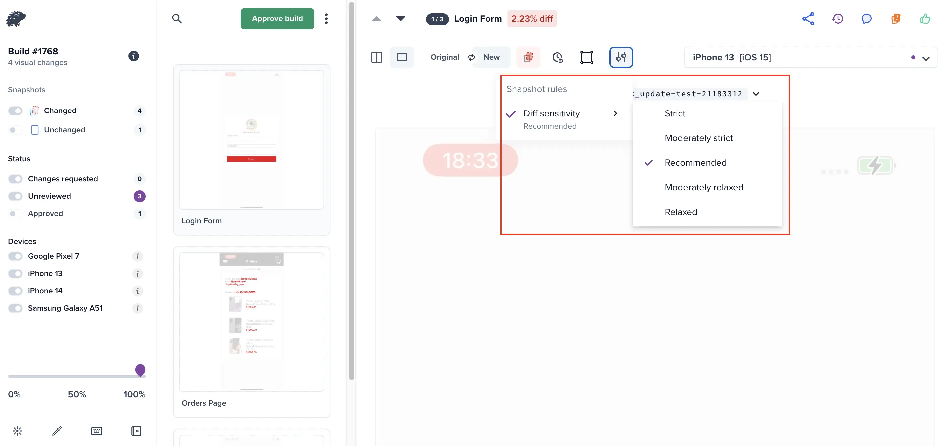This screenshot has width=944, height=446.
Task: Expand the update-test branch dropdown chevron
Action: pos(756,94)
